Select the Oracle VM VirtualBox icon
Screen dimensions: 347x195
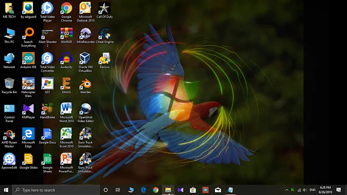(85, 62)
